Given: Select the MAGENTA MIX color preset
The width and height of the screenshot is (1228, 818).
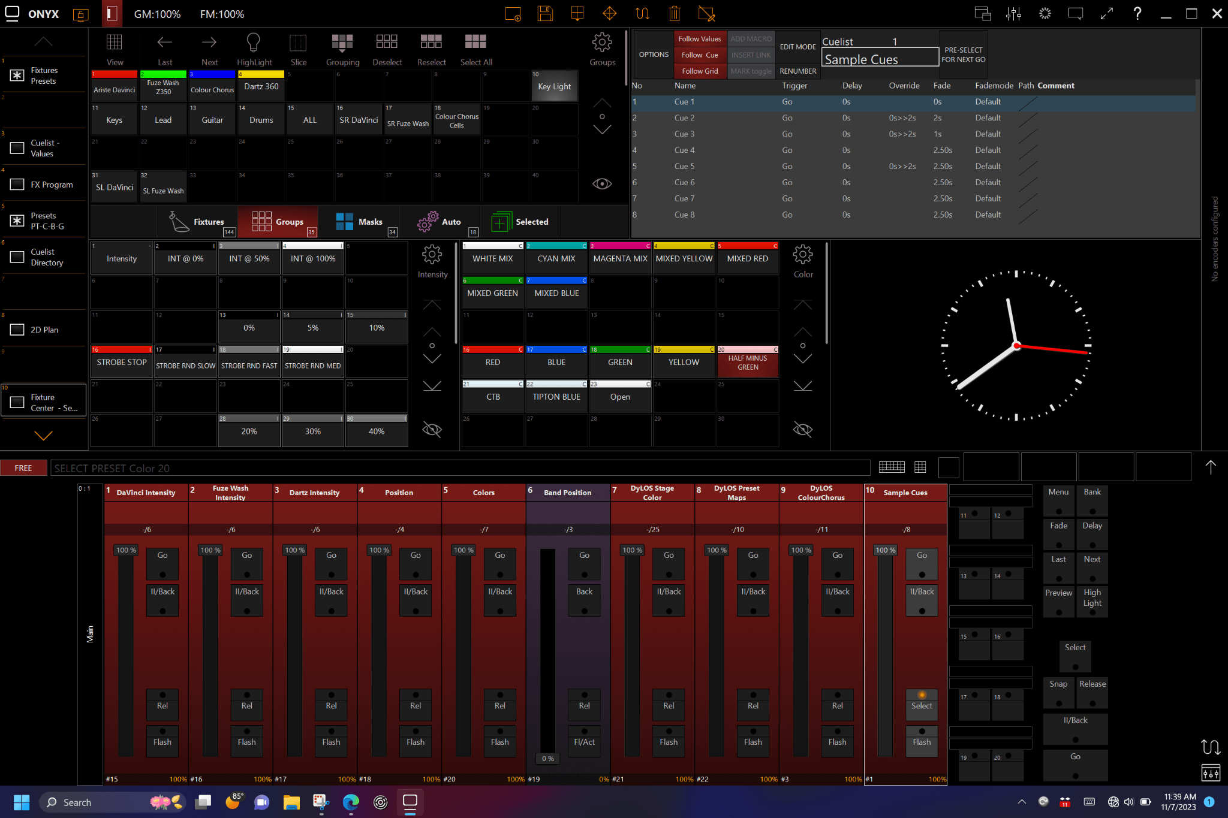Looking at the screenshot, I should pos(620,258).
